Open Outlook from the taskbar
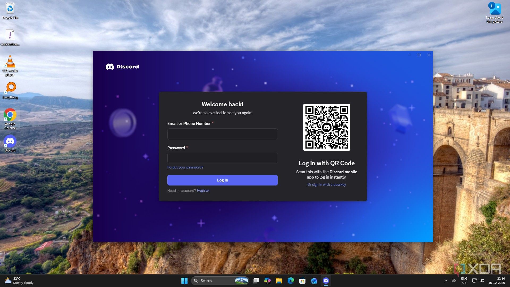Image resolution: width=510 pixels, height=287 pixels. pyautogui.click(x=314, y=281)
